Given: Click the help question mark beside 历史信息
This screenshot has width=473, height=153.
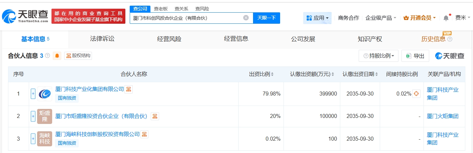Looking at the screenshot, I should pyautogui.click(x=450, y=39).
